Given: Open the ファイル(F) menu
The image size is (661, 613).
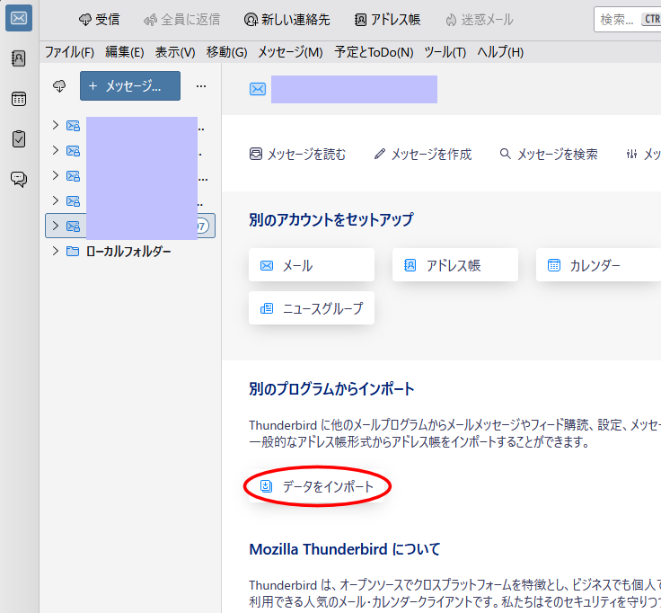Looking at the screenshot, I should coord(69,52).
